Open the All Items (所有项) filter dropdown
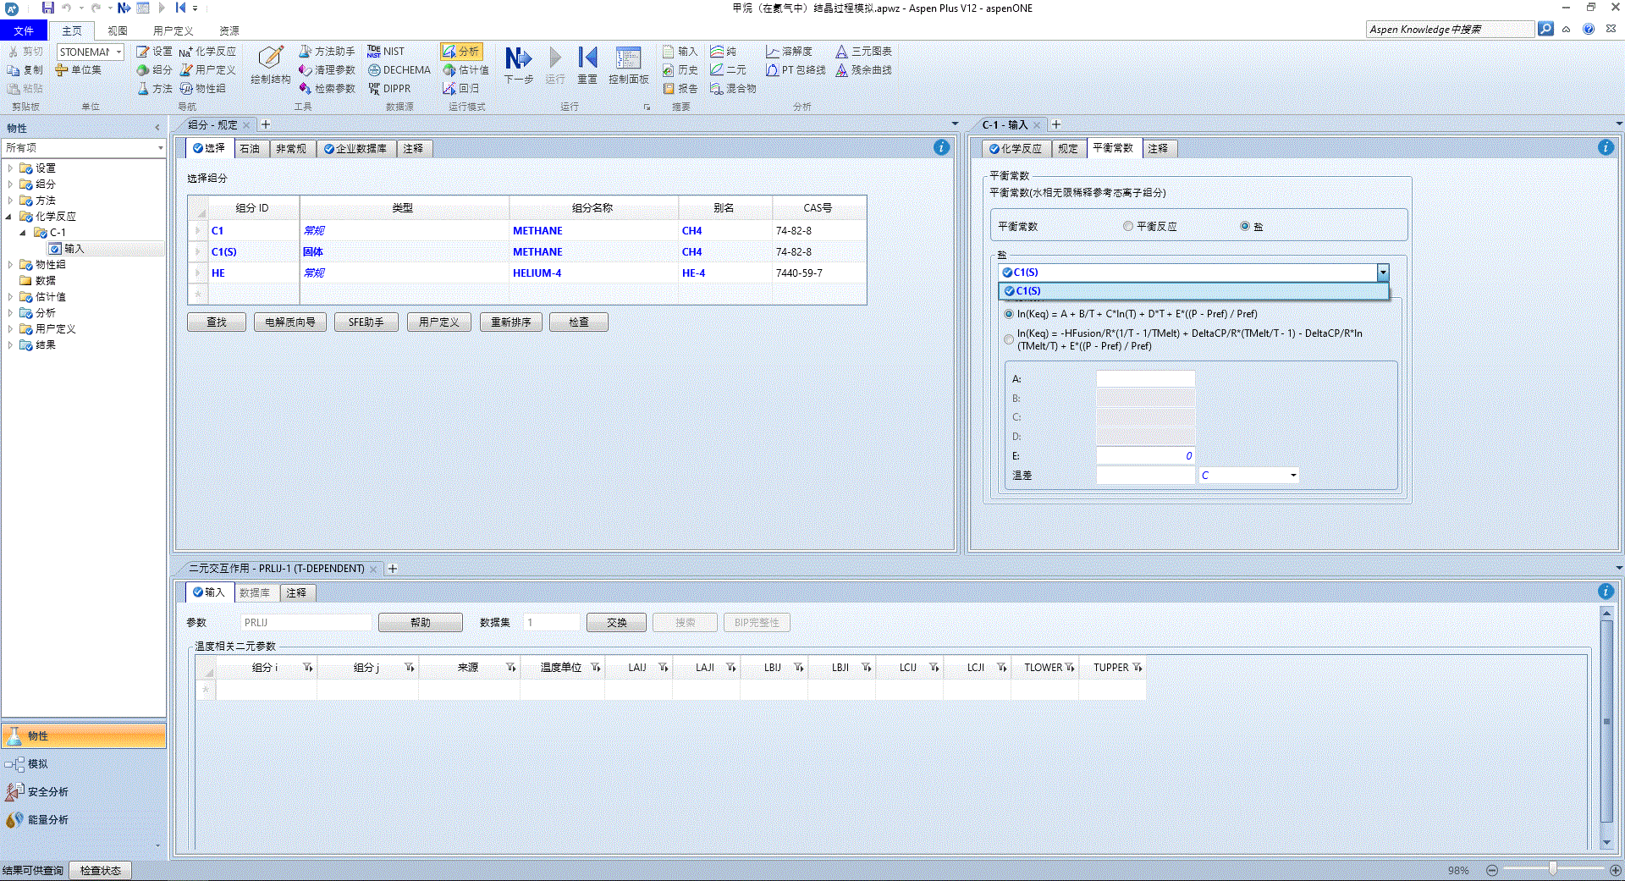The height and width of the screenshot is (881, 1625). (x=160, y=148)
